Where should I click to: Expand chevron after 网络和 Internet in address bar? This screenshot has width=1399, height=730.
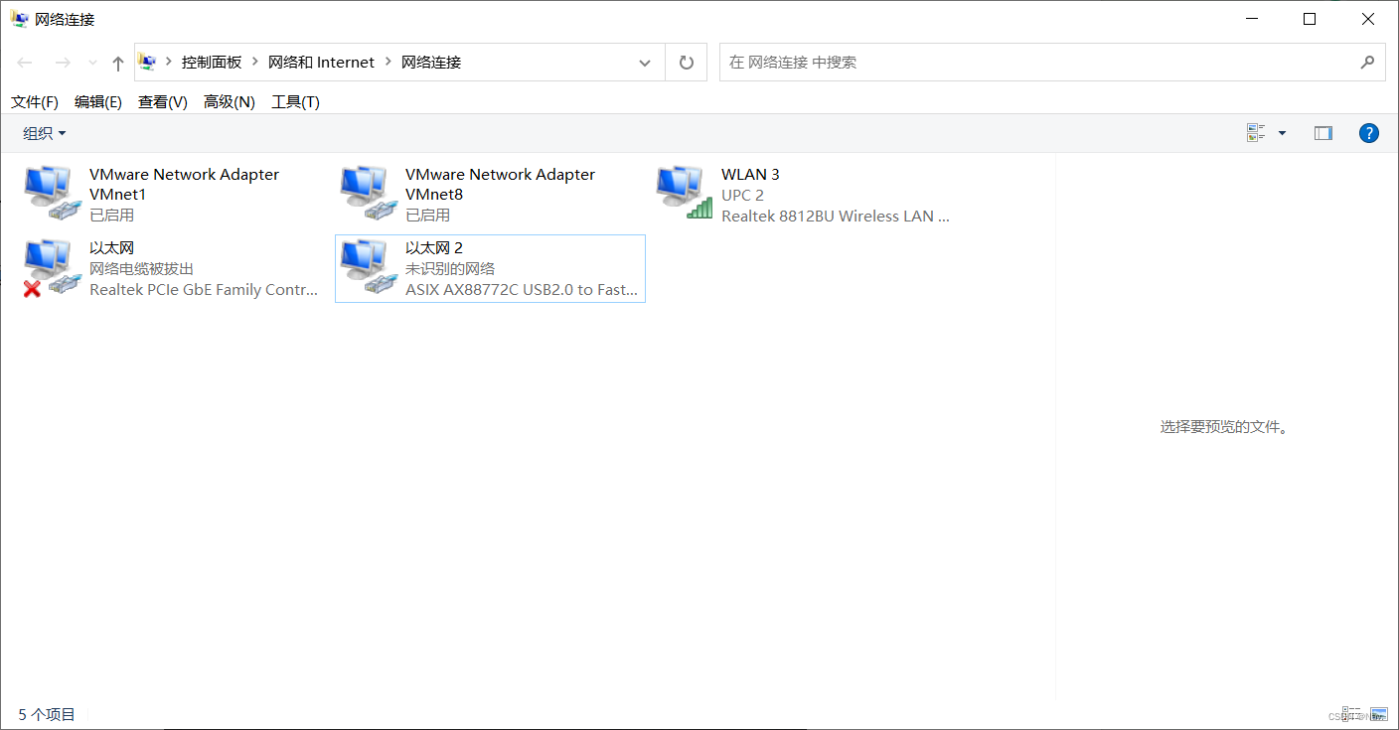pyautogui.click(x=389, y=62)
